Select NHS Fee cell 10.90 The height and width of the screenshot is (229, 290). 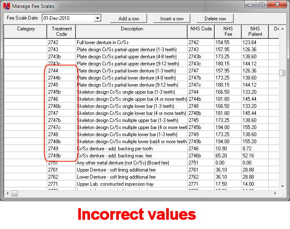pyautogui.click(x=228, y=149)
